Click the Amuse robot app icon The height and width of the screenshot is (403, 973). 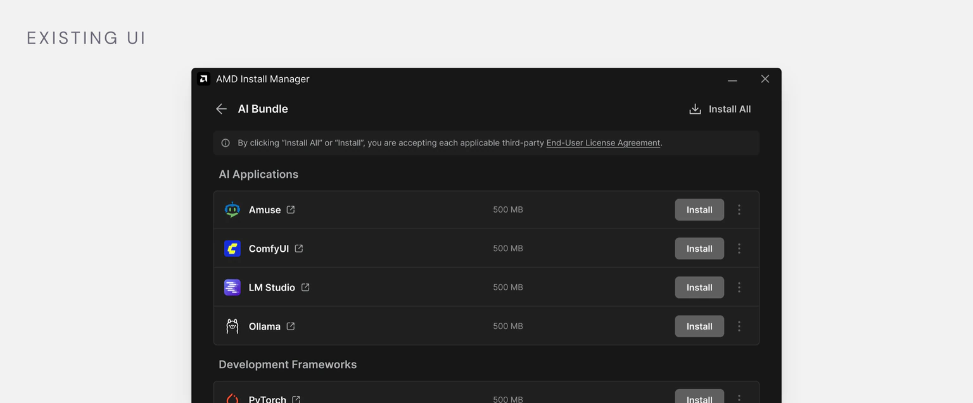[x=232, y=209]
